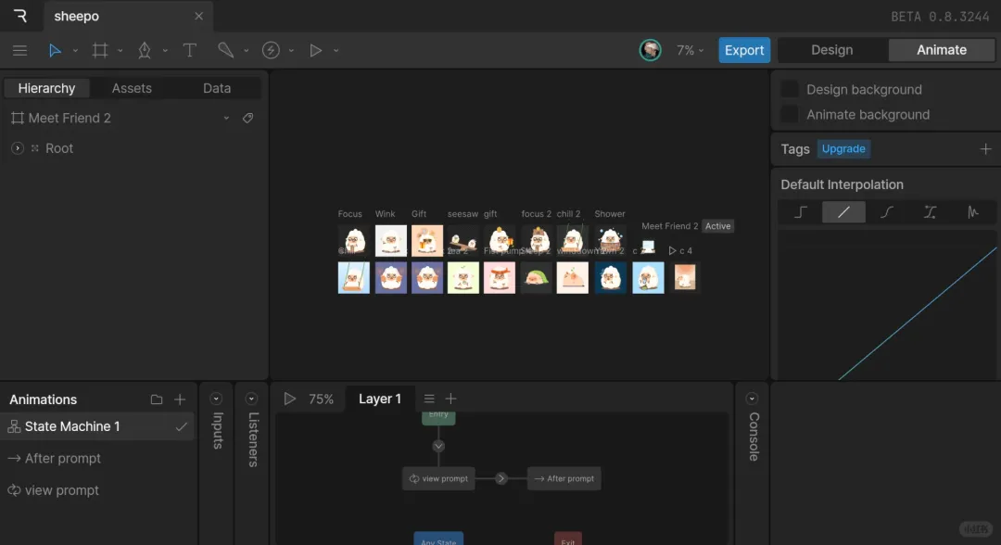Open the 7% zoom level dropdown

[x=690, y=50]
